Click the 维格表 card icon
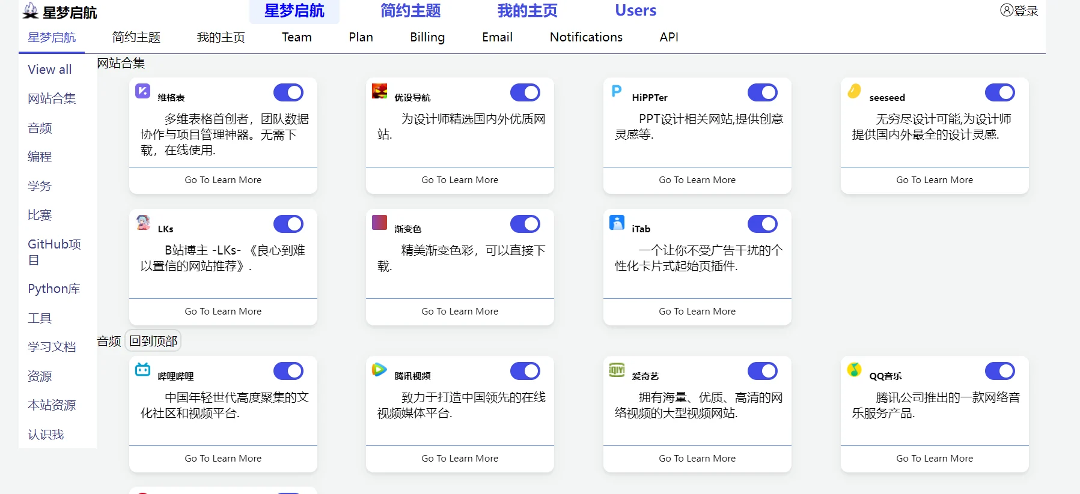Image resolution: width=1080 pixels, height=494 pixels. pyautogui.click(x=143, y=91)
